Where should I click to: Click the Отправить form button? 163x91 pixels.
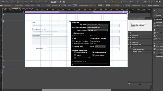pyautogui.click(x=39, y=48)
